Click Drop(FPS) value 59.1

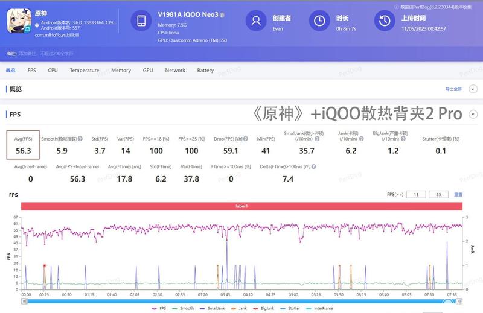(231, 151)
